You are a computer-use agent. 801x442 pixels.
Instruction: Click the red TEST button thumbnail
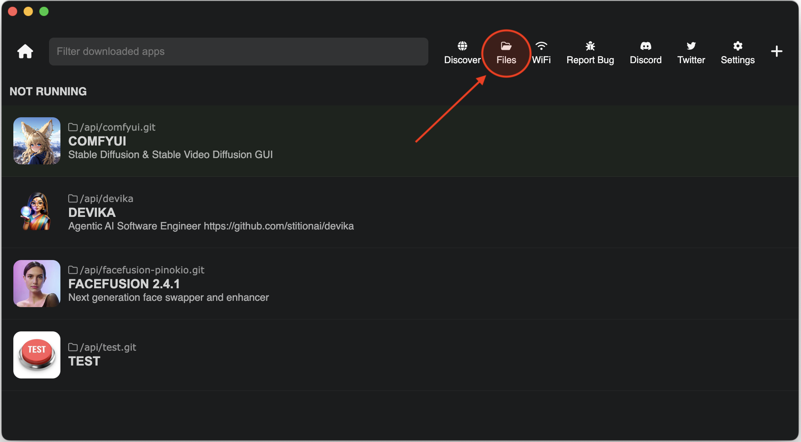(x=37, y=355)
